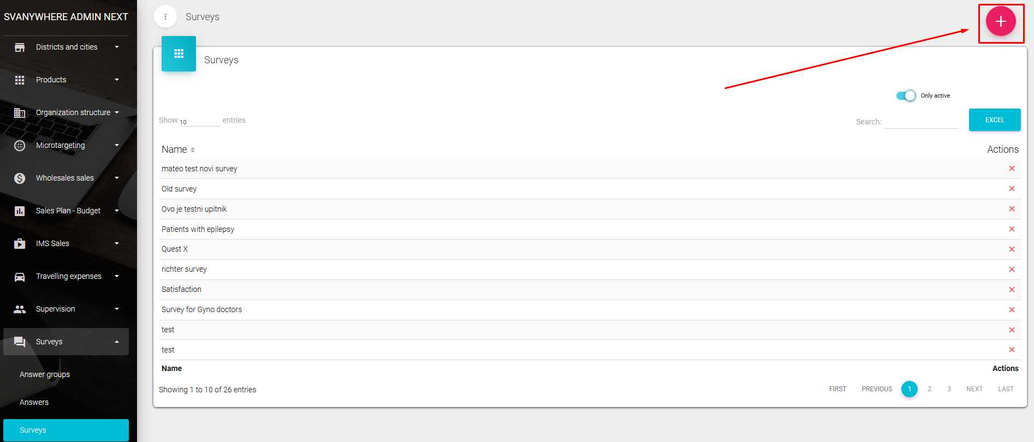Open the Show entries count selector

[x=199, y=122]
